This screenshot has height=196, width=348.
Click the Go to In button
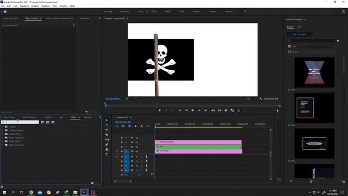tap(180, 111)
